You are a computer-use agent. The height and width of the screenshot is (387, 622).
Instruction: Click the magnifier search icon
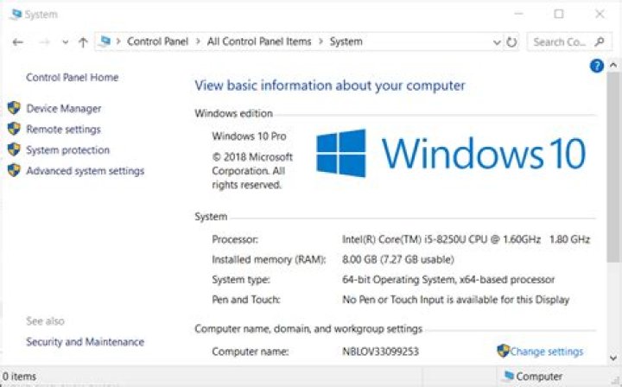pyautogui.click(x=600, y=41)
